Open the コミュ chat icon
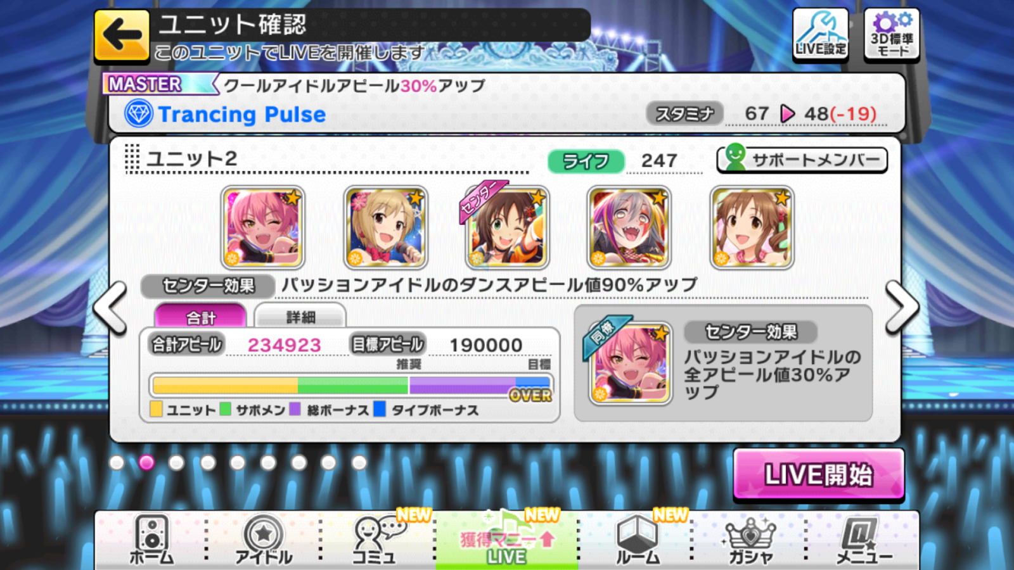 376,540
